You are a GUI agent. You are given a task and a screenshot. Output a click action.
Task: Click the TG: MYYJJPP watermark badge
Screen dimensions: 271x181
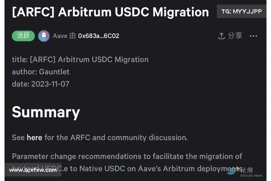(x=242, y=11)
